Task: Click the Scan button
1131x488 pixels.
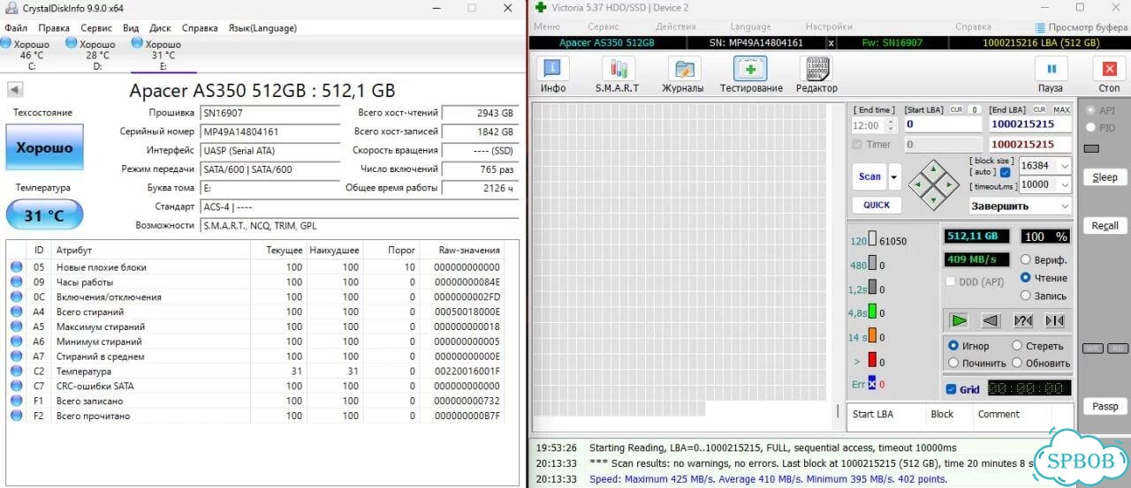Action: pos(869,176)
